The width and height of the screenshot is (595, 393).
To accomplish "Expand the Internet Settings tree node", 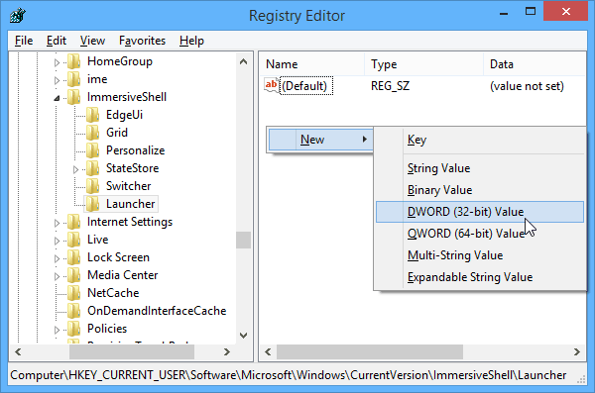I will (57, 223).
